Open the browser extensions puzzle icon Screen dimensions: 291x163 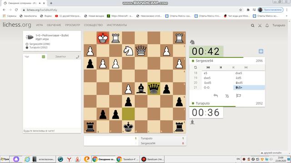(248, 10)
